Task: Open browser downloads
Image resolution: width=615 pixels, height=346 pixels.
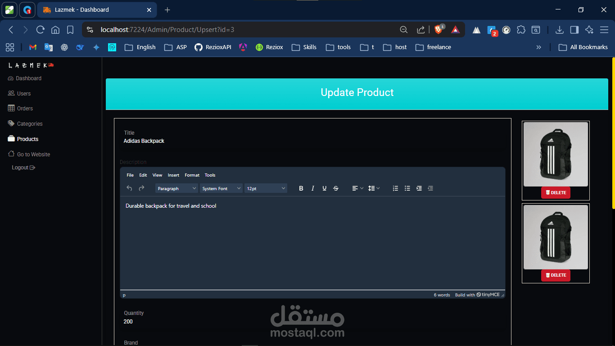Action: point(559,30)
